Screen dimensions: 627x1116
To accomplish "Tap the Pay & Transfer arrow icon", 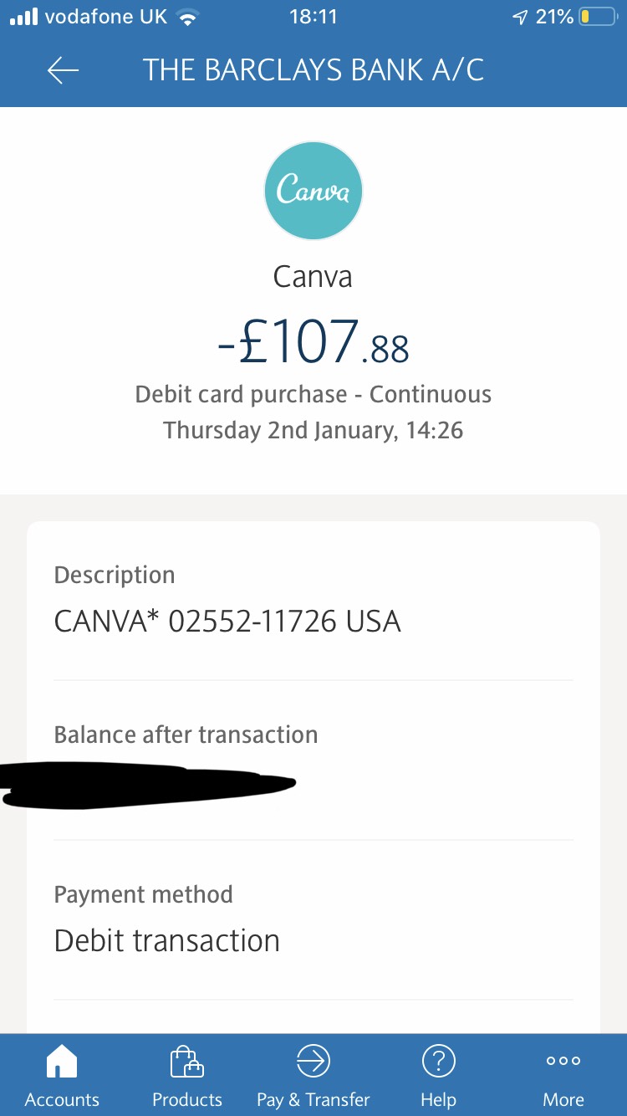I will pyautogui.click(x=313, y=1062).
